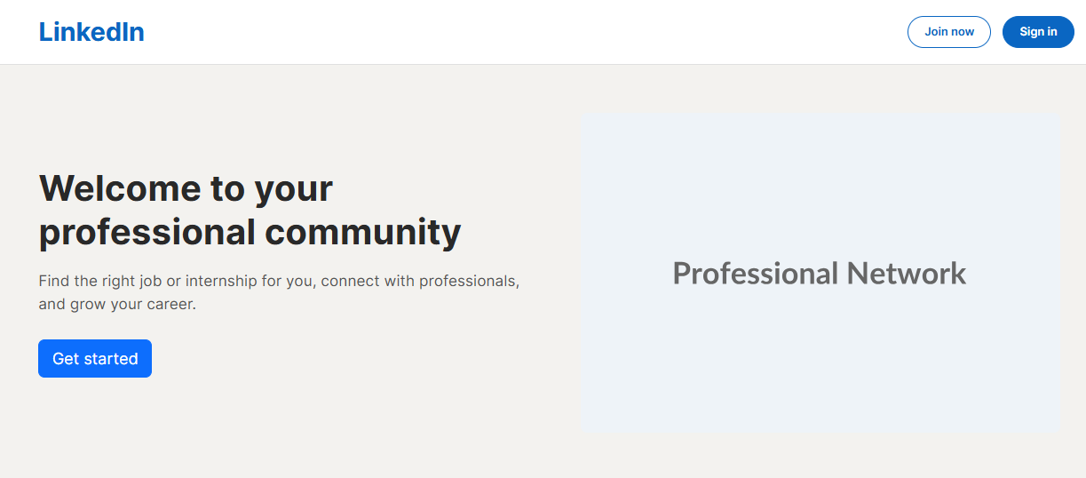Image resolution: width=1086 pixels, height=478 pixels.
Task: Click the 'Professional Network' placeholder text
Action: [819, 273]
